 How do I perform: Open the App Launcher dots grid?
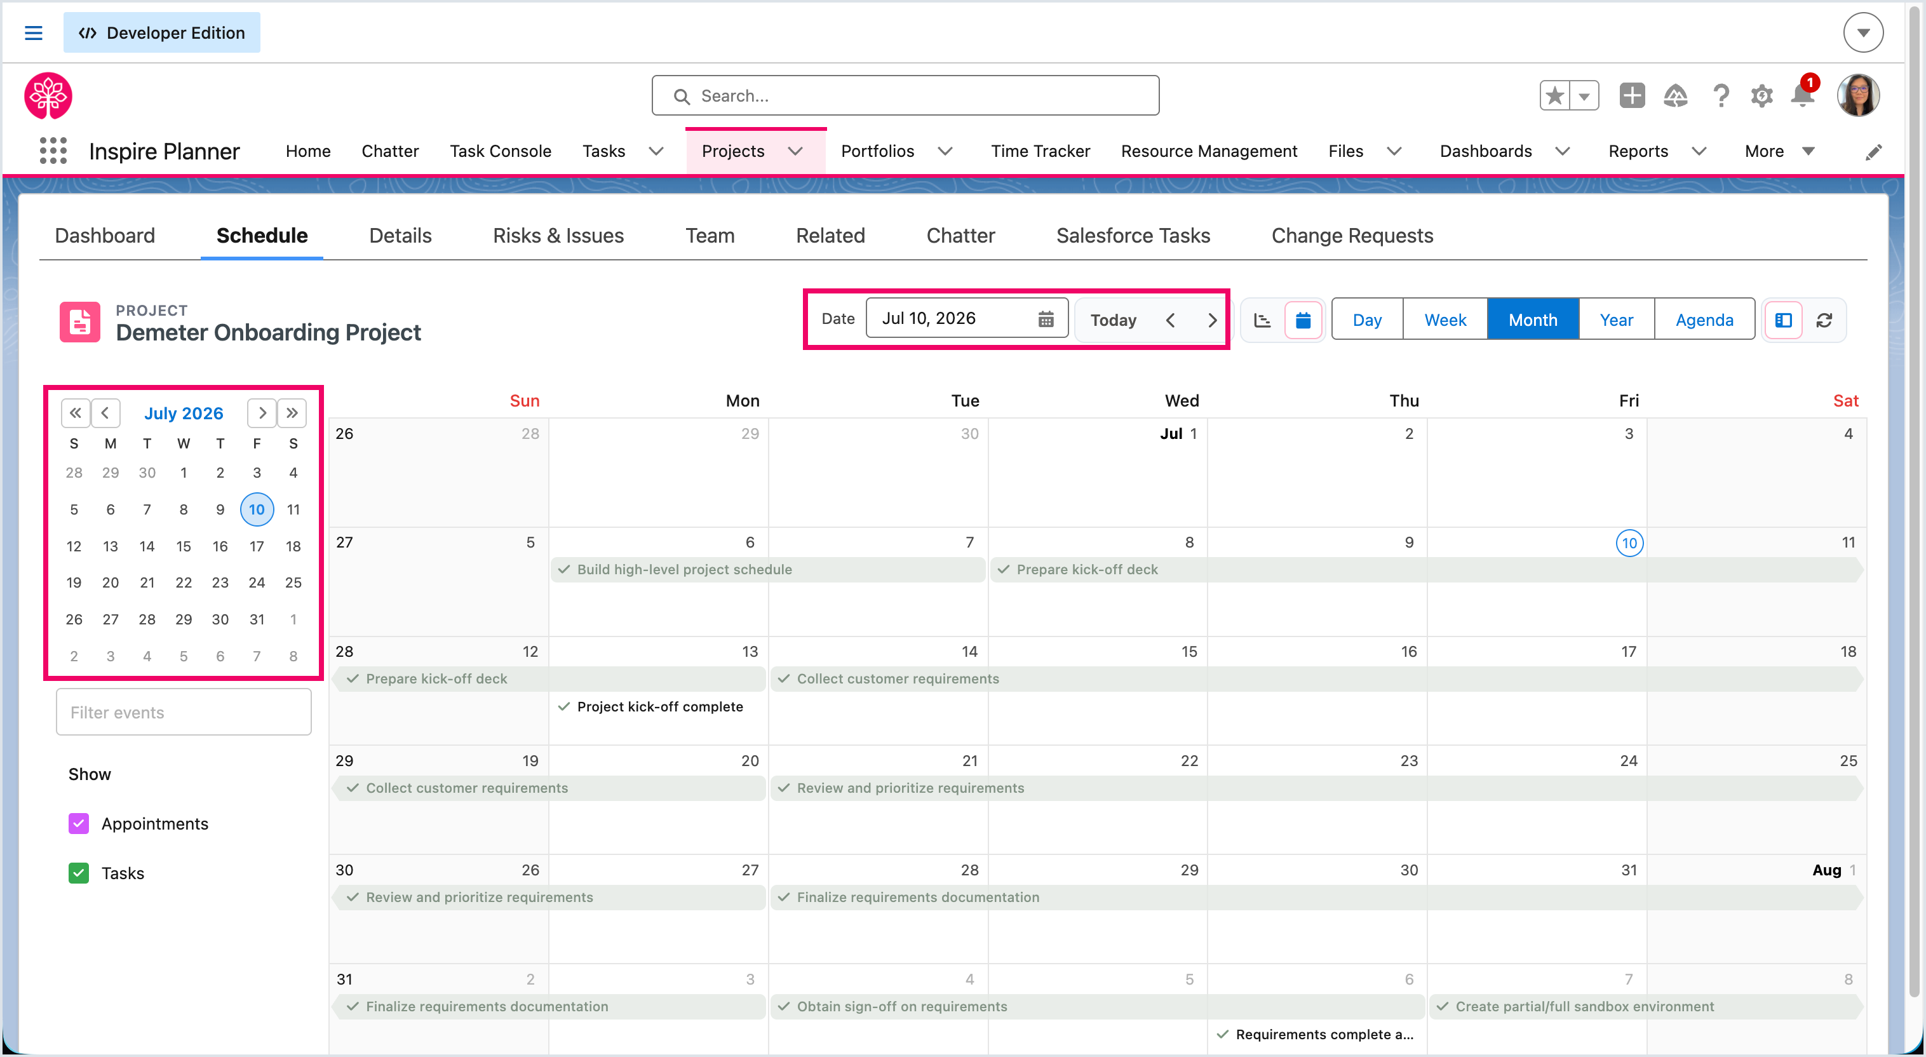coord(52,151)
